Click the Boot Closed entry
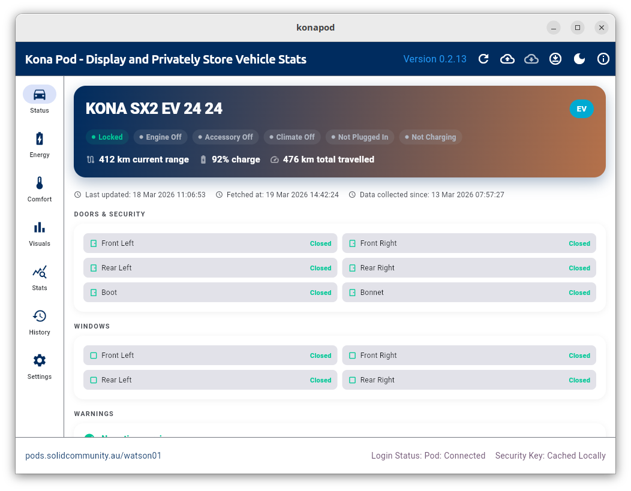 pyautogui.click(x=210, y=293)
